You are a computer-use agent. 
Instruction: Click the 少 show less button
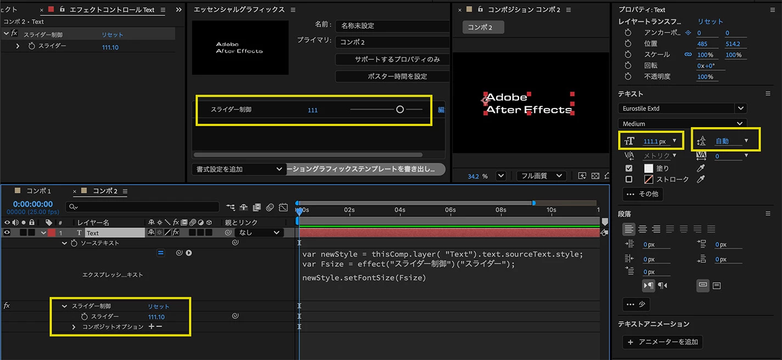(636, 304)
